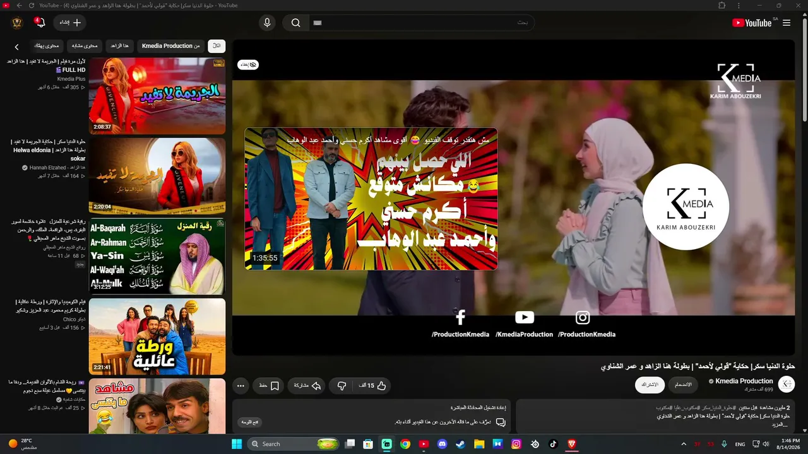Open Brave browser from the taskbar
Screen dimensions: 808x454
pyautogui.click(x=572, y=444)
